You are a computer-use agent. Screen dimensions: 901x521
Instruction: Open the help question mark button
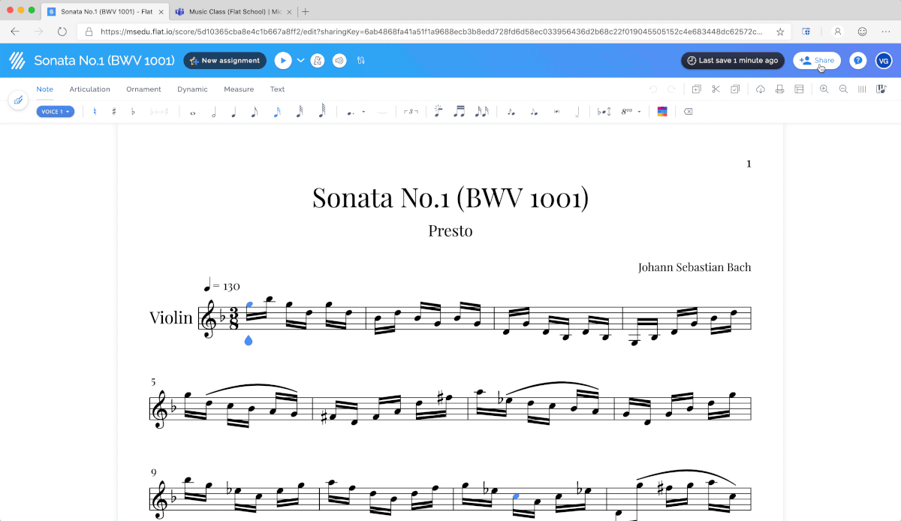[x=858, y=61]
